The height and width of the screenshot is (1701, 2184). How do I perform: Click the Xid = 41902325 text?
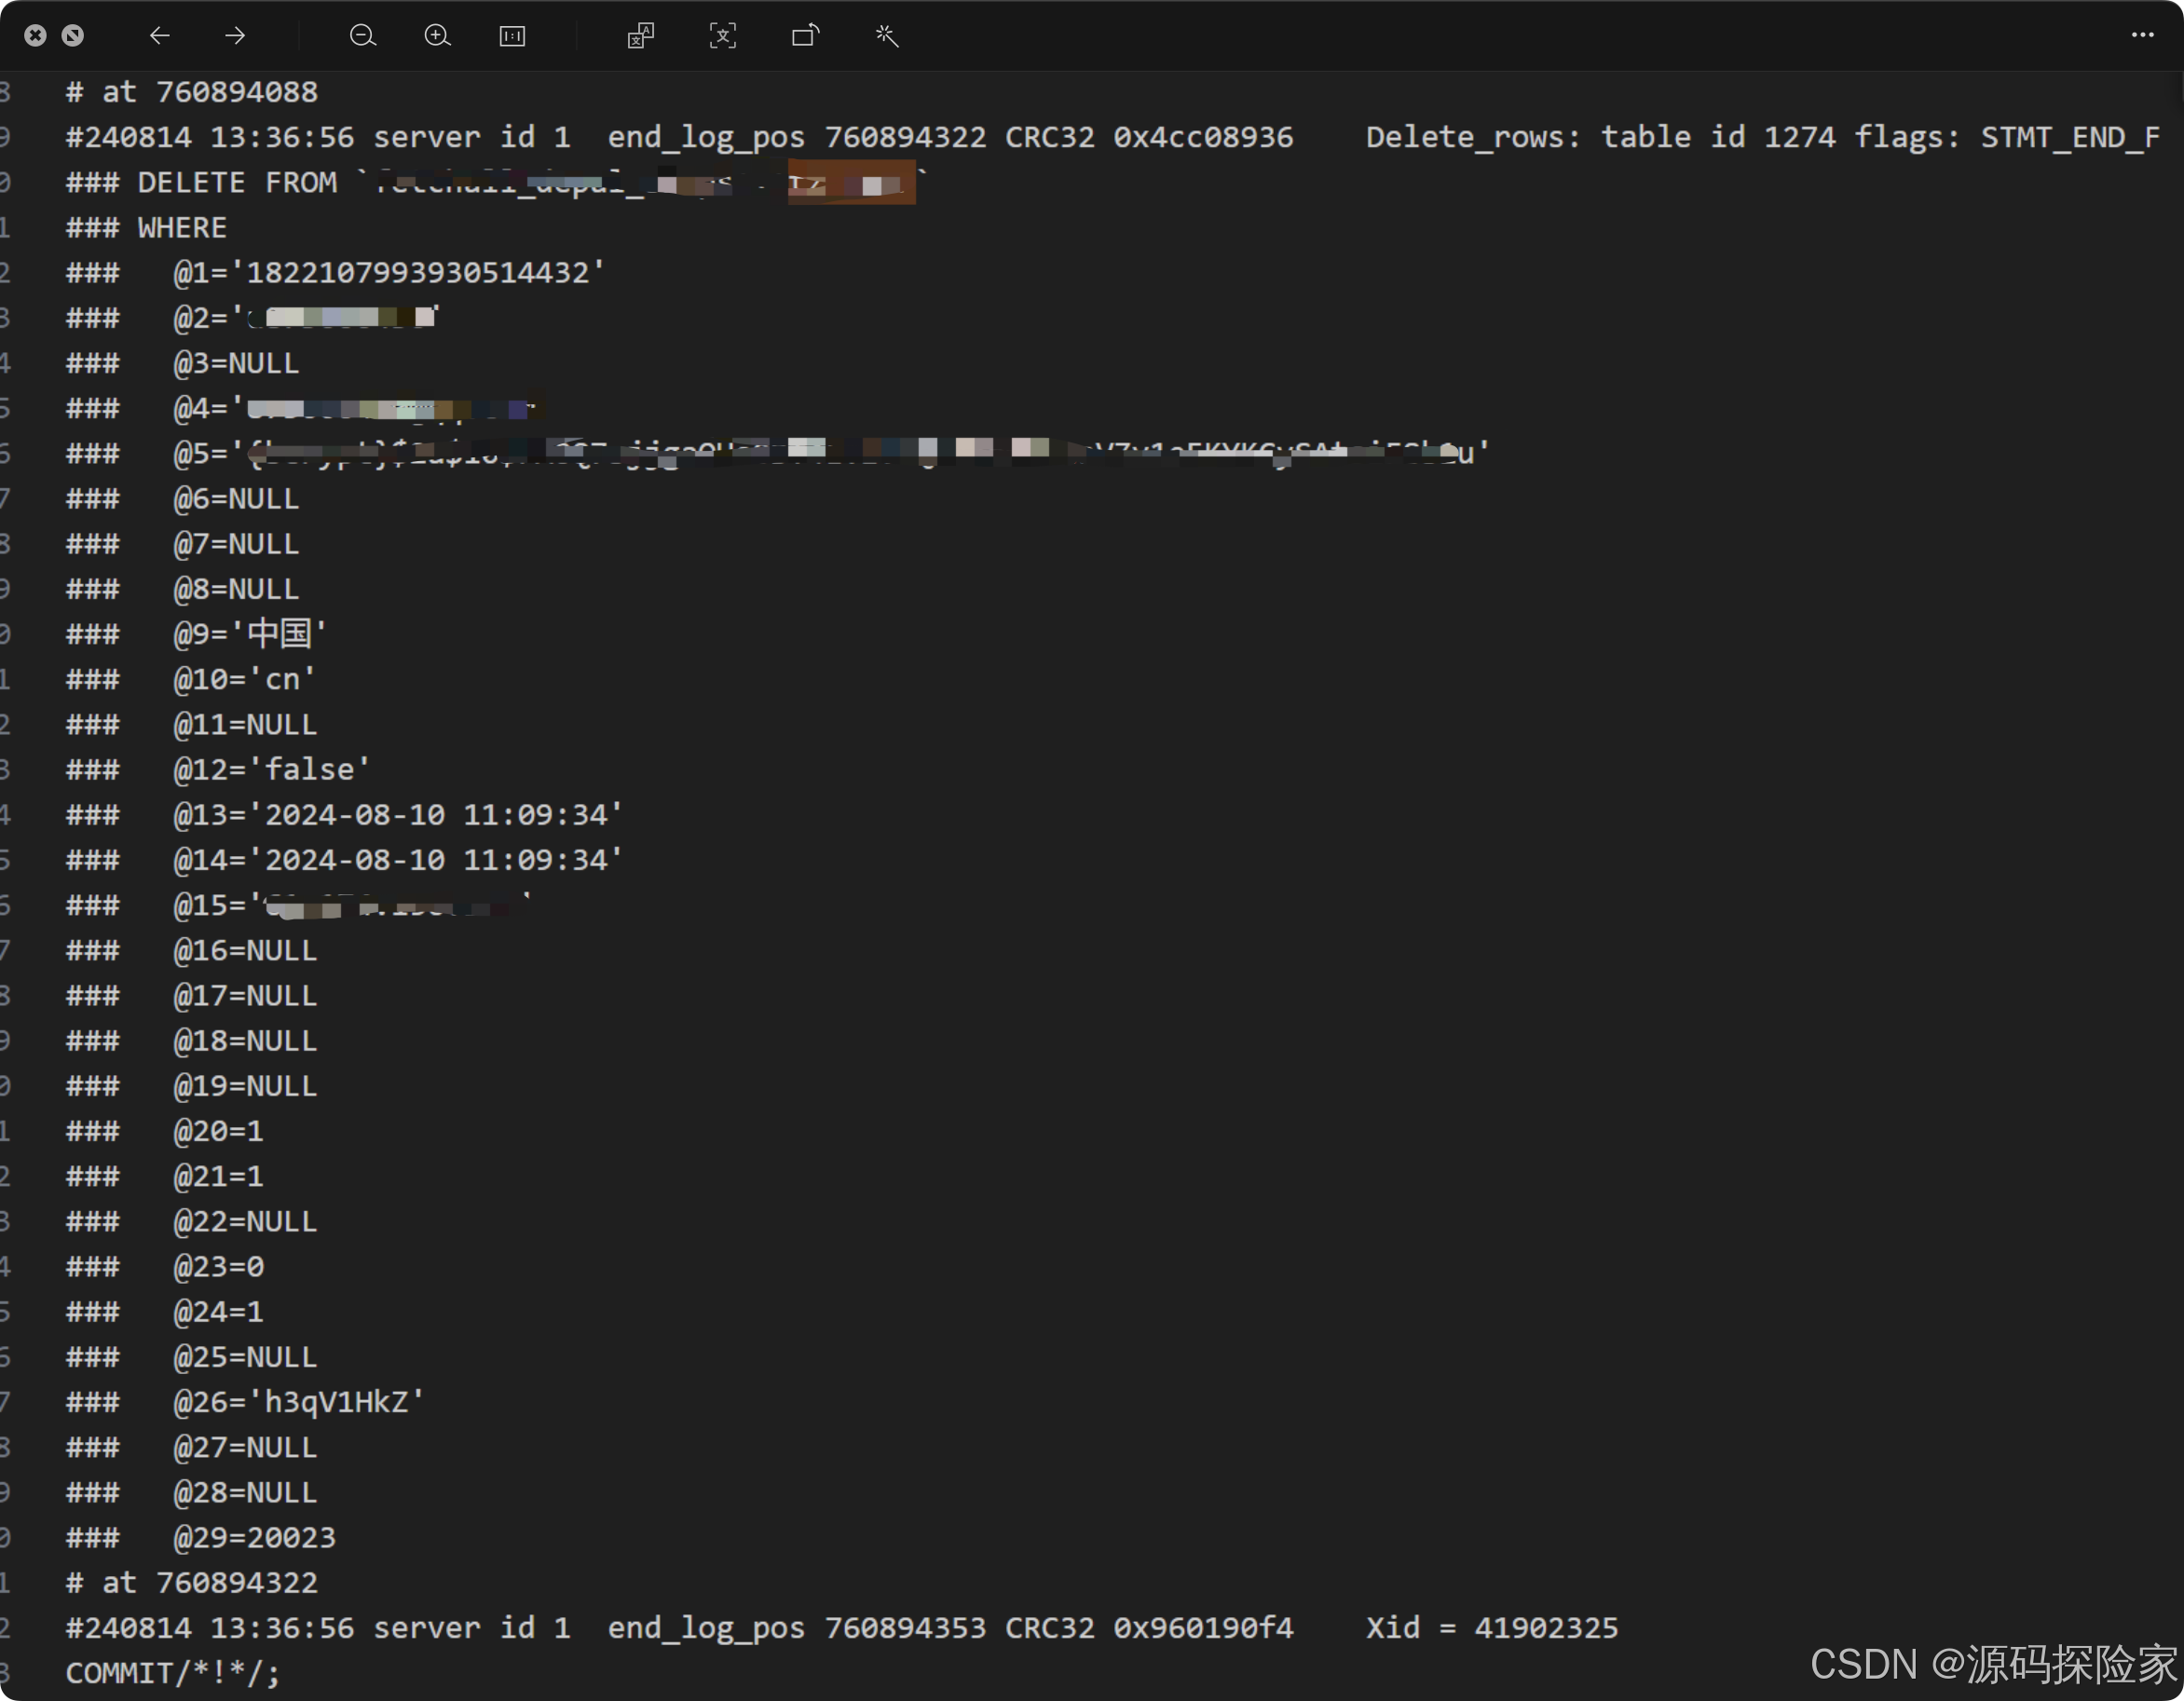tap(1491, 1627)
